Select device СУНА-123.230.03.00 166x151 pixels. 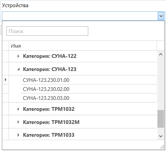[x=46, y=98]
